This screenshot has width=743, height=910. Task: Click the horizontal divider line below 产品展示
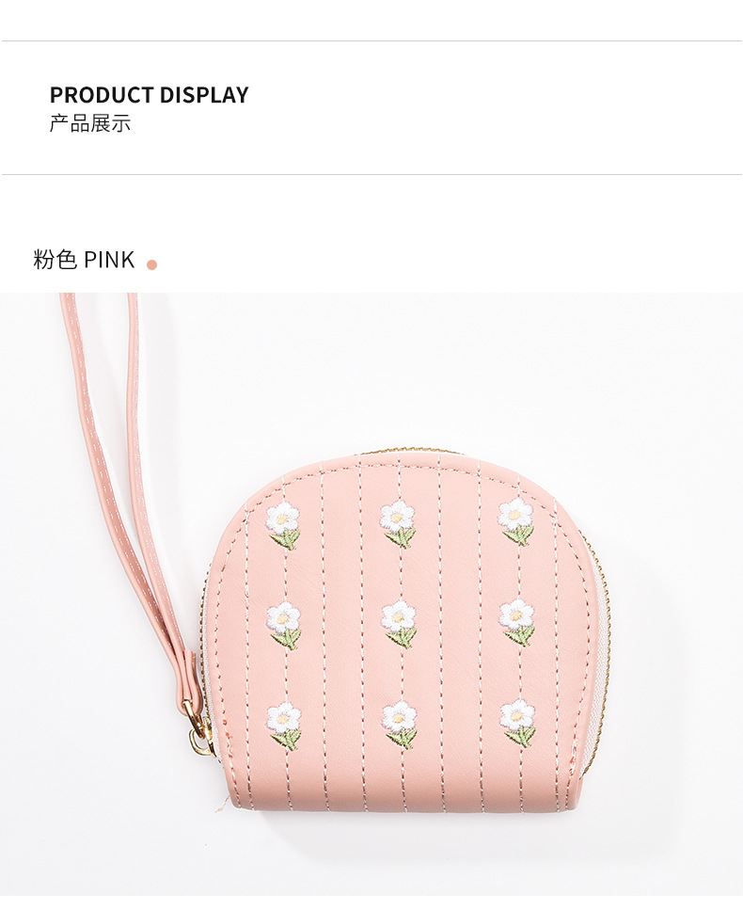click(371, 174)
